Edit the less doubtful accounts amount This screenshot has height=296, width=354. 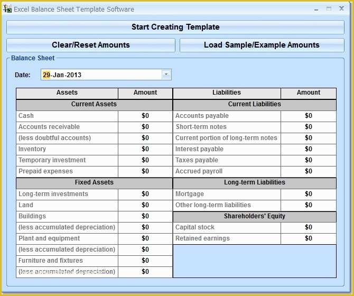[x=145, y=138]
